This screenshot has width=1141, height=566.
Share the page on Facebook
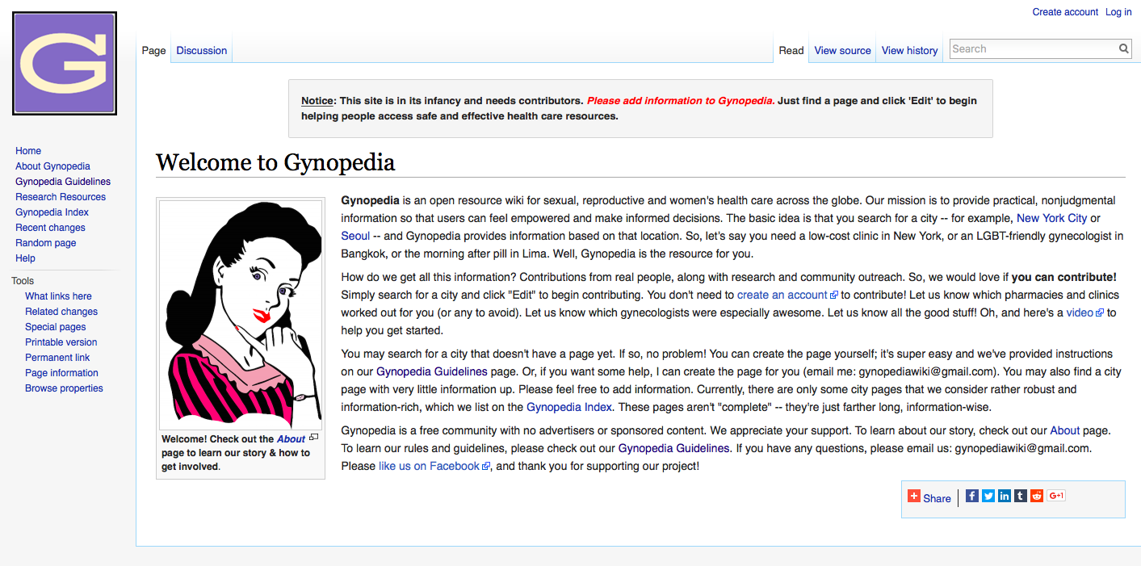pyautogui.click(x=971, y=496)
